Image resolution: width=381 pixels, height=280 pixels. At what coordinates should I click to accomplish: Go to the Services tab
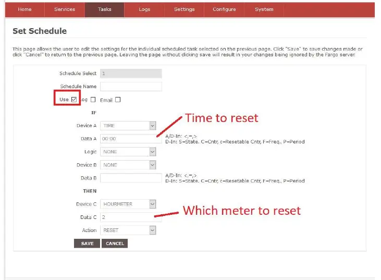click(65, 9)
